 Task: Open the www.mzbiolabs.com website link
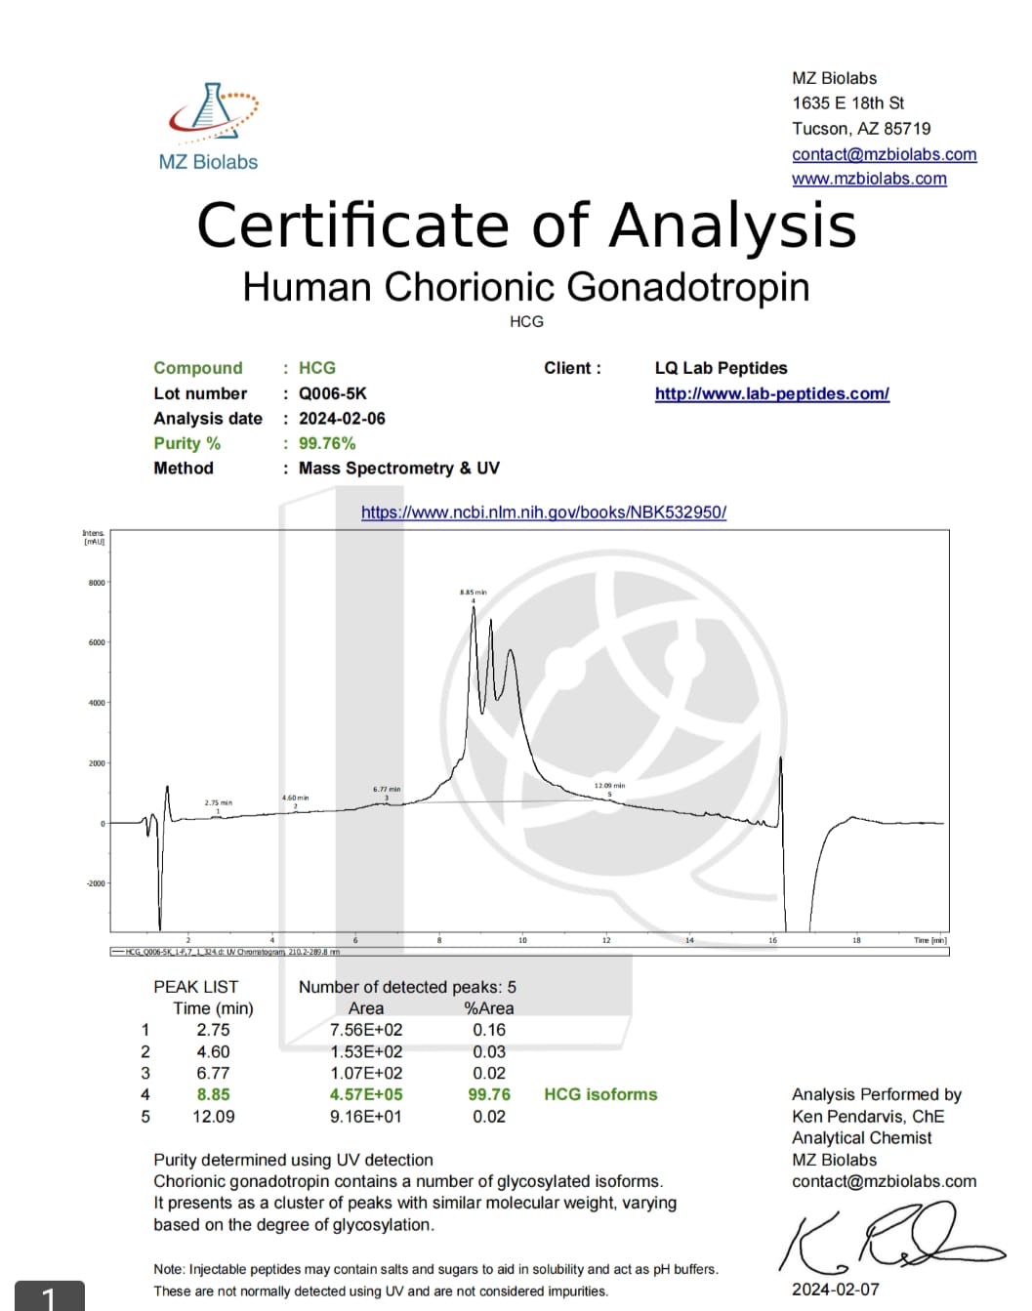[869, 179]
